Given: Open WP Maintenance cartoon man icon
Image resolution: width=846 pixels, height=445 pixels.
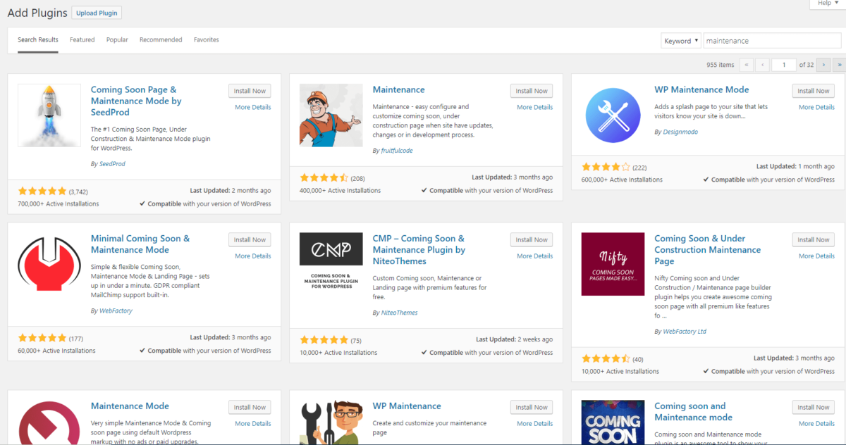Looking at the screenshot, I should pos(331,422).
